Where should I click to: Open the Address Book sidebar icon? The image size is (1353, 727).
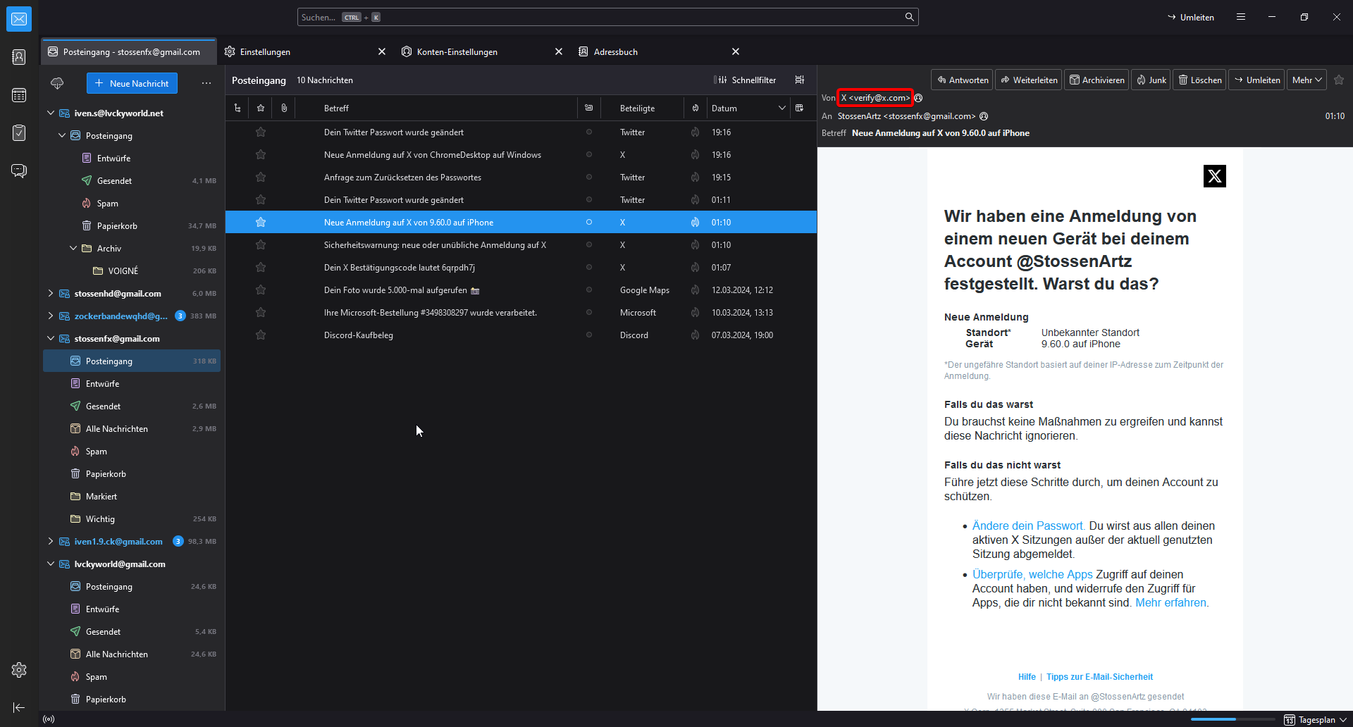click(19, 57)
